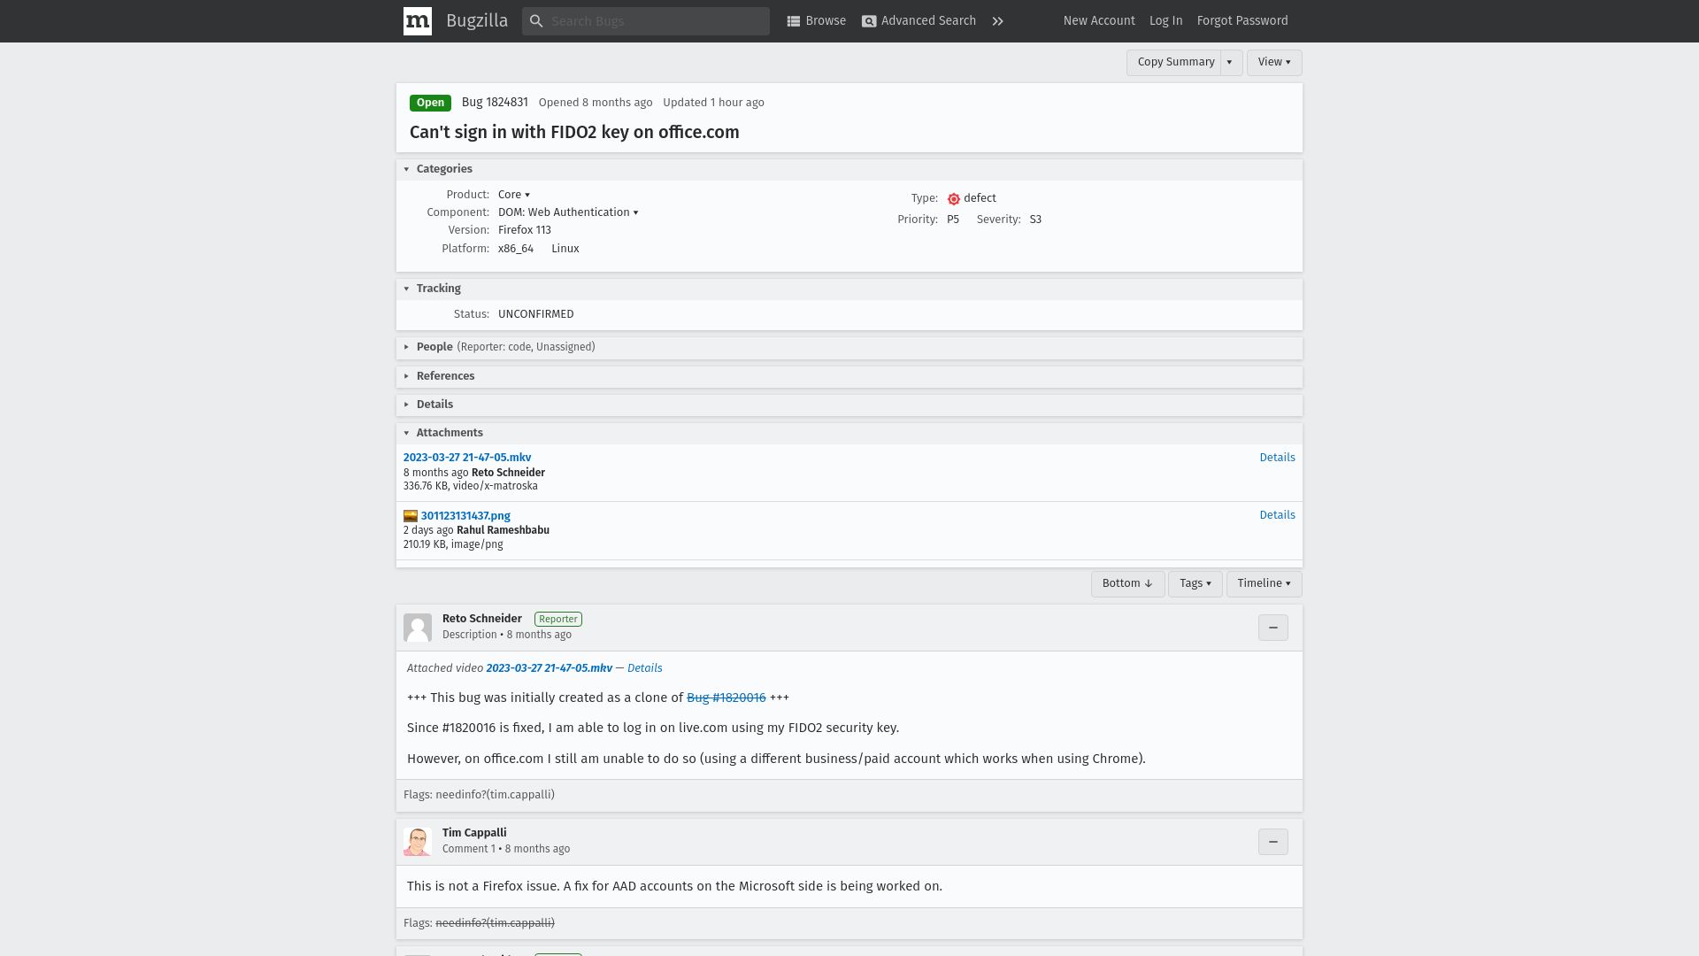Open the Tags dropdown
The height and width of the screenshot is (956, 1699).
coord(1195,584)
